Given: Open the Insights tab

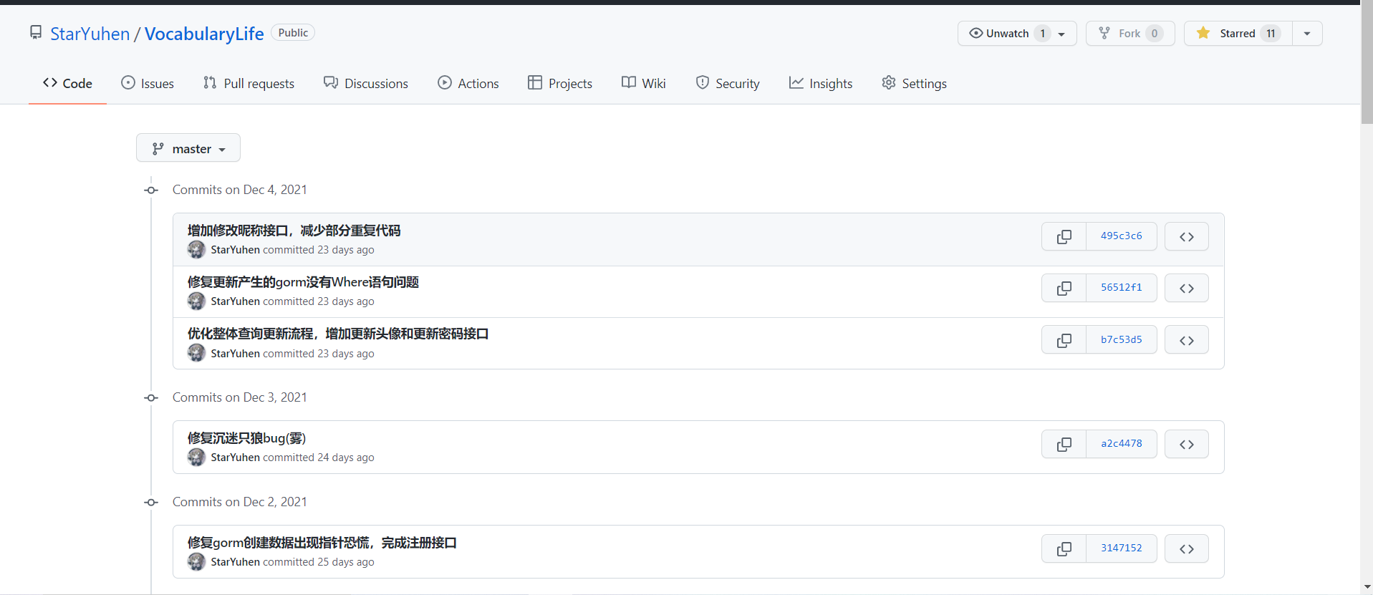Looking at the screenshot, I should [x=821, y=83].
